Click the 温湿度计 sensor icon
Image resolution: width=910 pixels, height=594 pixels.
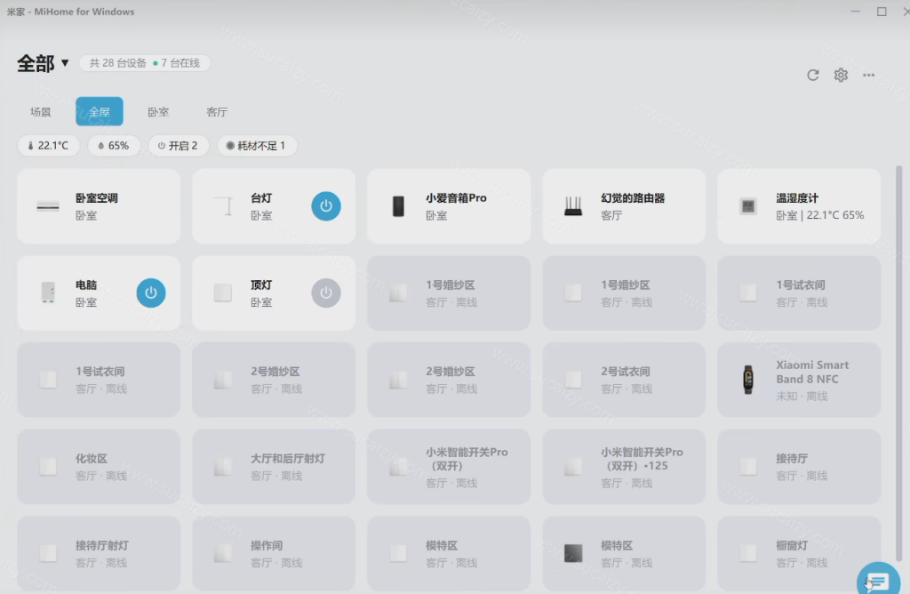748,206
